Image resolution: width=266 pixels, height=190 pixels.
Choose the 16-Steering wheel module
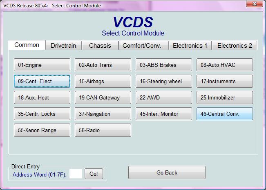coord(164,81)
